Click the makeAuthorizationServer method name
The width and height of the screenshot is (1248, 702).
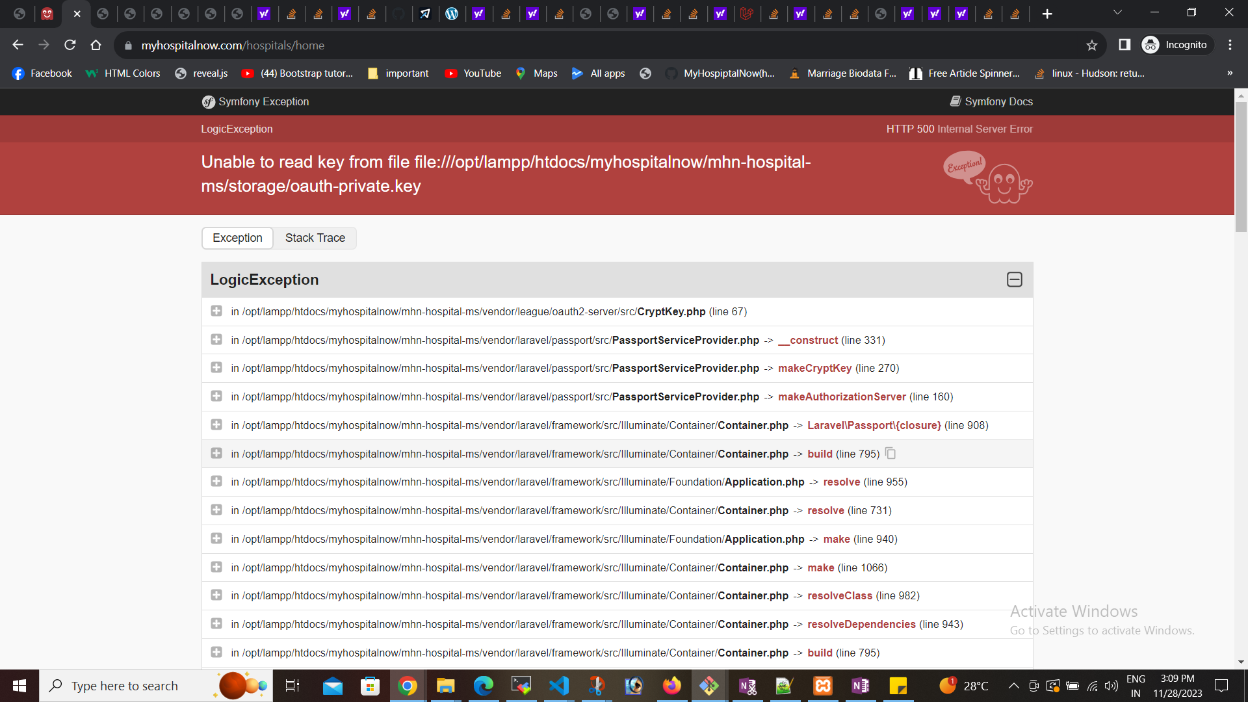pyautogui.click(x=842, y=396)
